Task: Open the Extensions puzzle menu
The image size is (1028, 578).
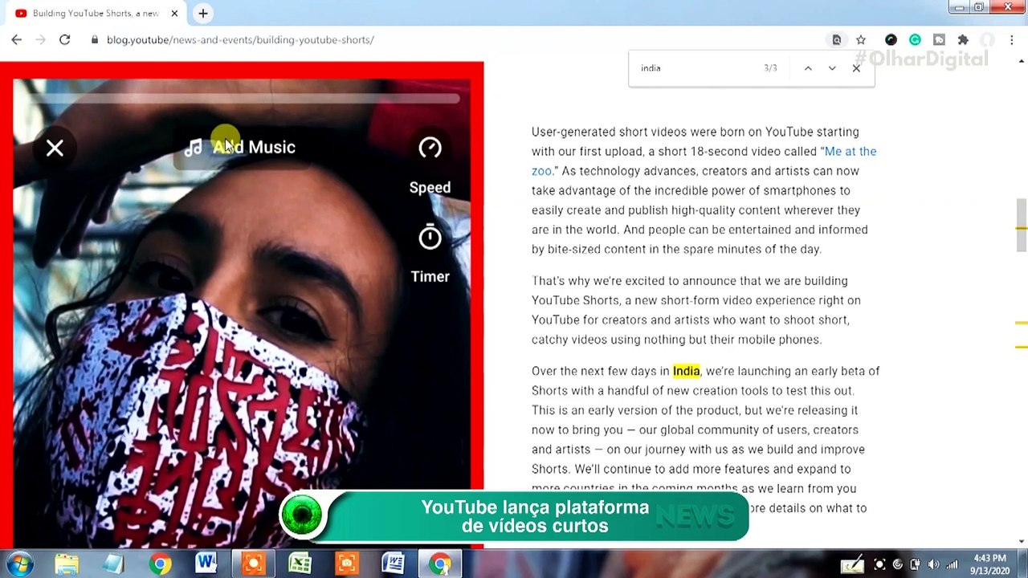Action: [963, 39]
